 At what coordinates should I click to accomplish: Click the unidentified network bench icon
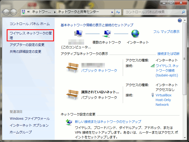pos(72,94)
